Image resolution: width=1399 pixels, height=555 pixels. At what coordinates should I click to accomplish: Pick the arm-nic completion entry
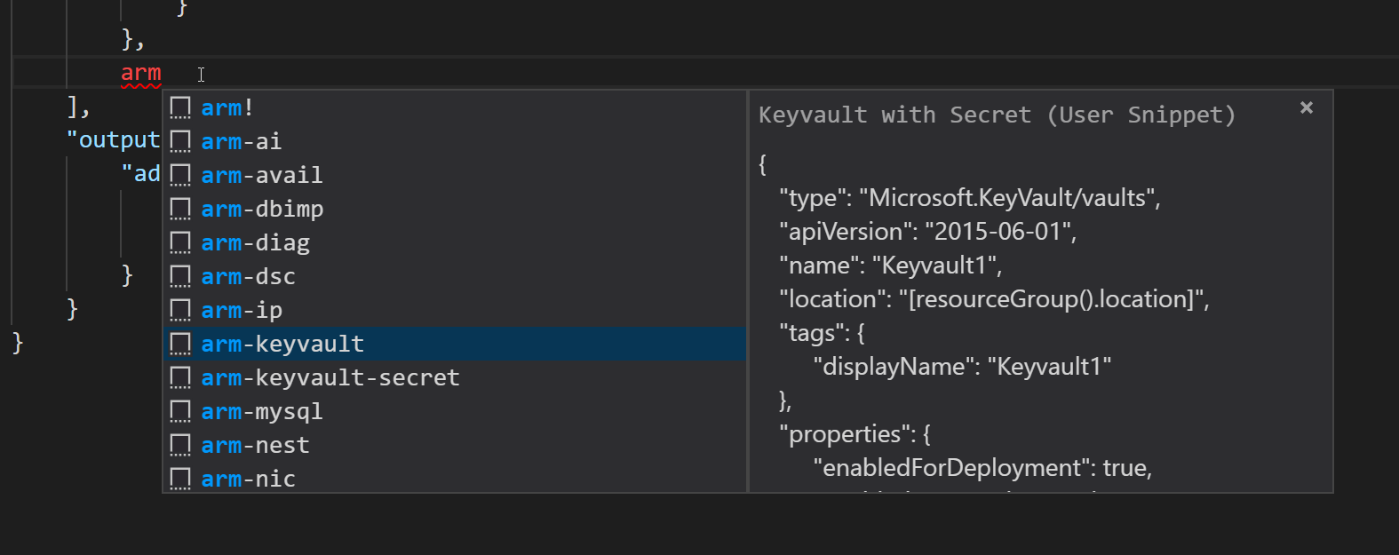click(248, 480)
